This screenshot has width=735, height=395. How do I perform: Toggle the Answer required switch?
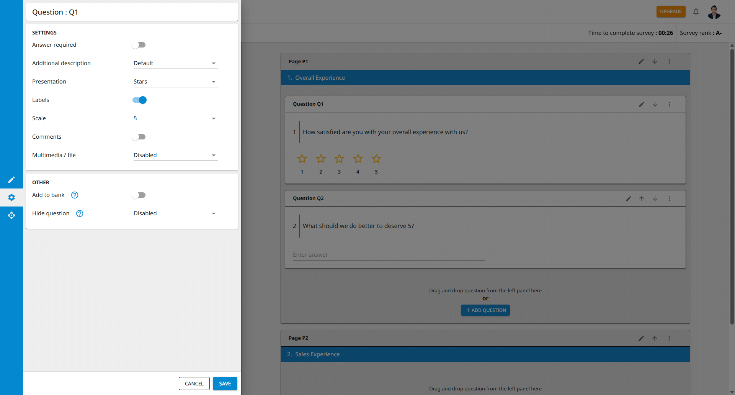[x=139, y=45]
